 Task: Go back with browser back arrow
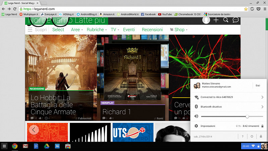point(3,9)
